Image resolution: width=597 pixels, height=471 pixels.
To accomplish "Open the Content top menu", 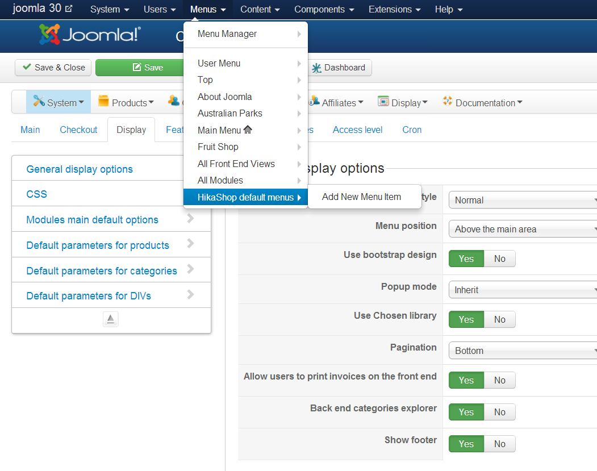I will (260, 9).
